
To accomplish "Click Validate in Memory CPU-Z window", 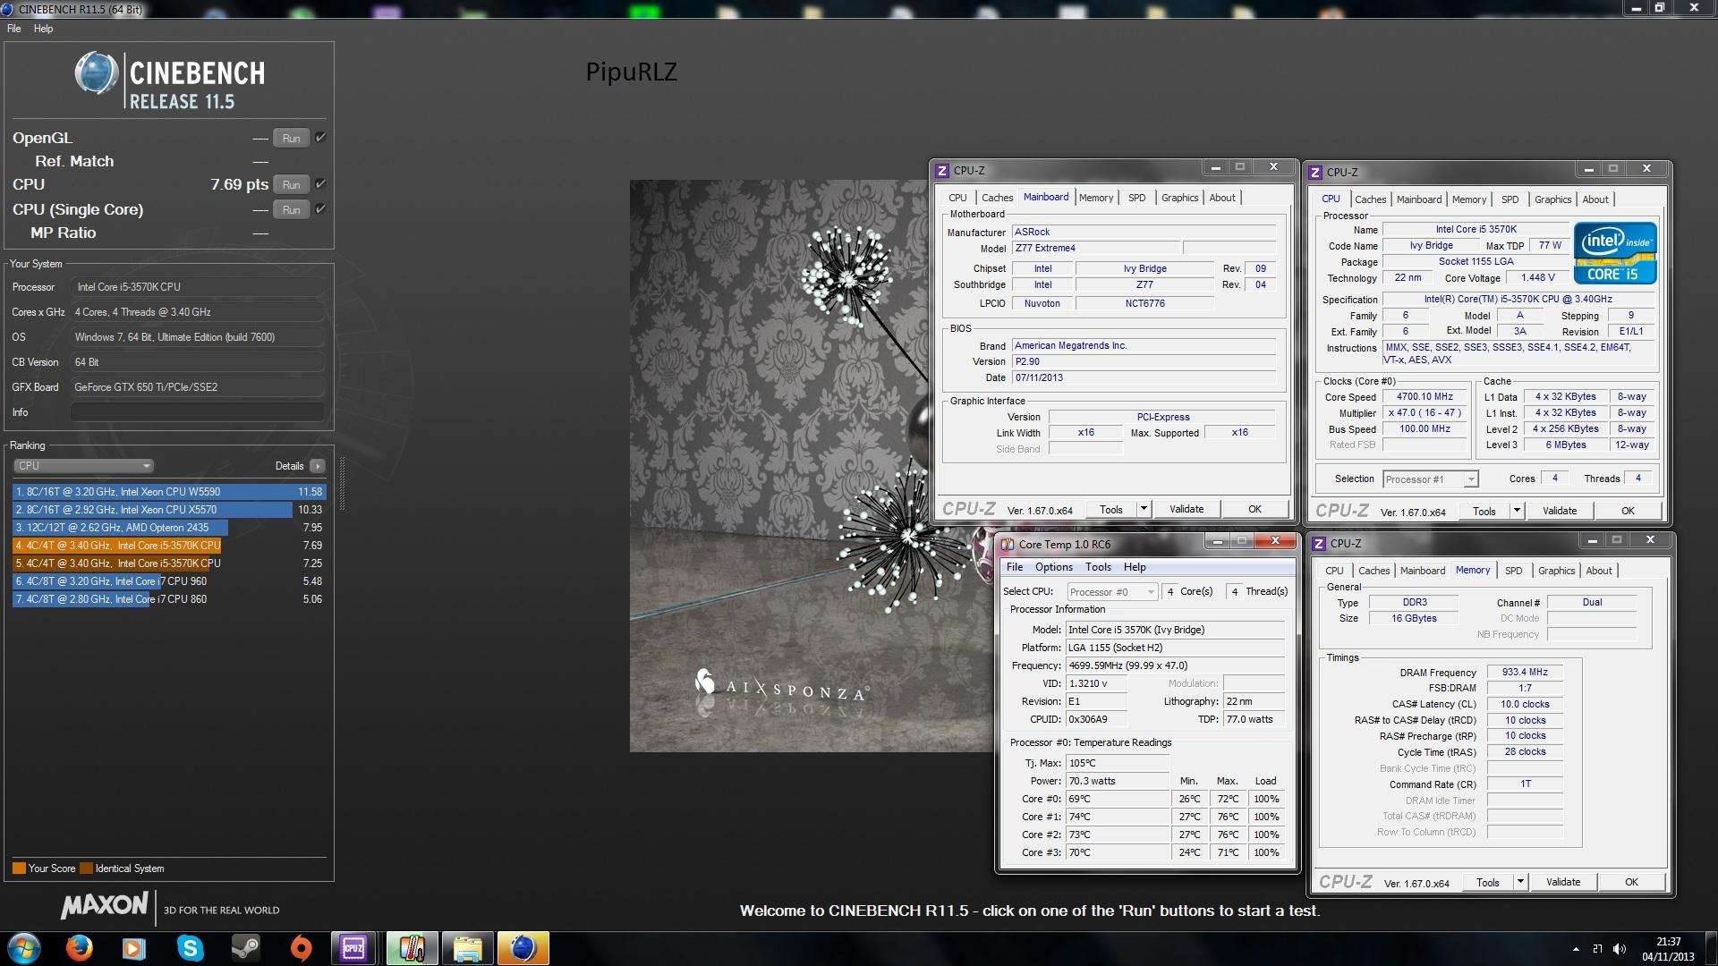I will 1563,882.
